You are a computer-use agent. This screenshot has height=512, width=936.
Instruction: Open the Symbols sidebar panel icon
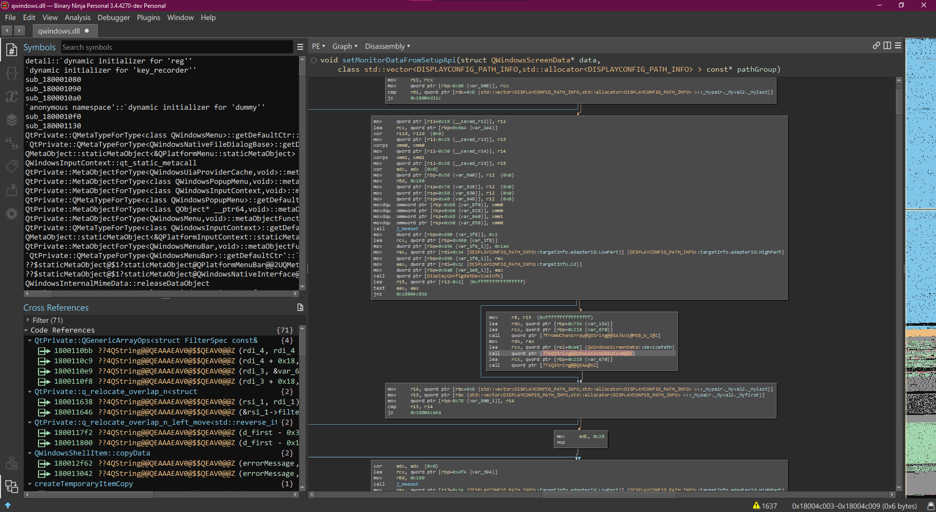pyautogui.click(x=11, y=49)
